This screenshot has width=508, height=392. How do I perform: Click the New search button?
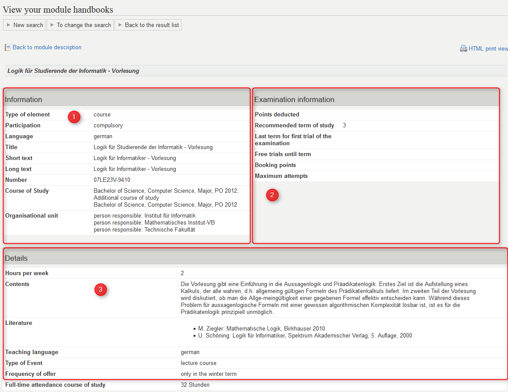(x=24, y=25)
